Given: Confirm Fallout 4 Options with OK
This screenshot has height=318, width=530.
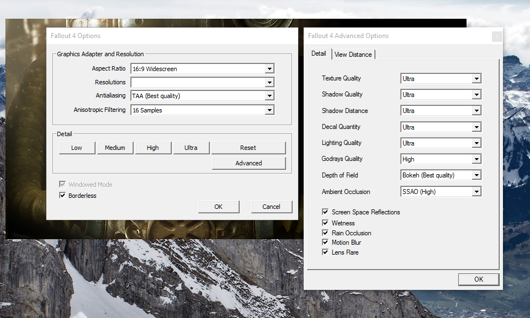Looking at the screenshot, I should [219, 207].
